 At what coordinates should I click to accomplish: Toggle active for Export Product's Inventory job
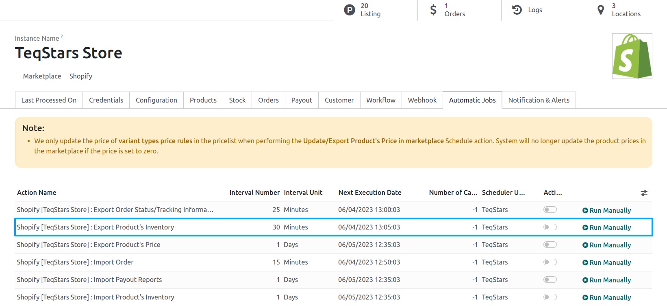(x=550, y=227)
